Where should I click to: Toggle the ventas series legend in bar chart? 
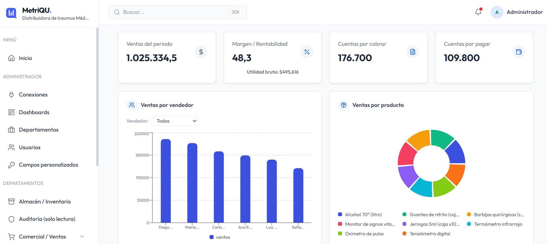220,237
